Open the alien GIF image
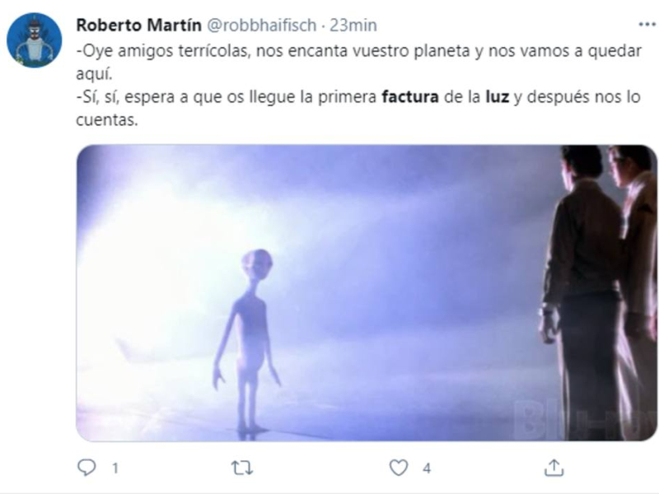The width and height of the screenshot is (659, 494). (367, 293)
